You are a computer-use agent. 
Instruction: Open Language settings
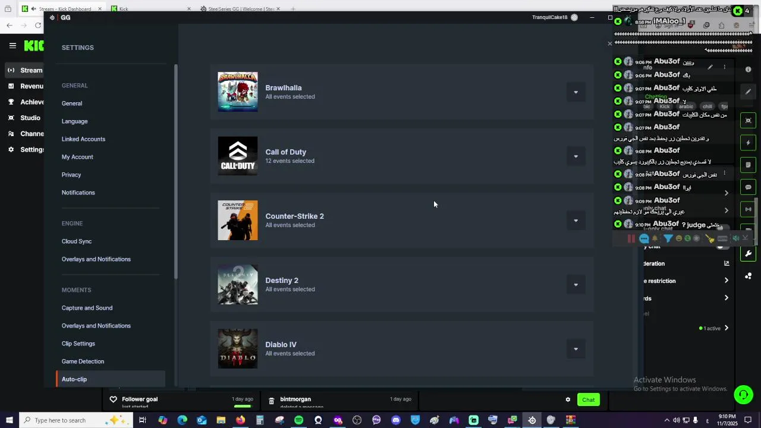(x=75, y=121)
